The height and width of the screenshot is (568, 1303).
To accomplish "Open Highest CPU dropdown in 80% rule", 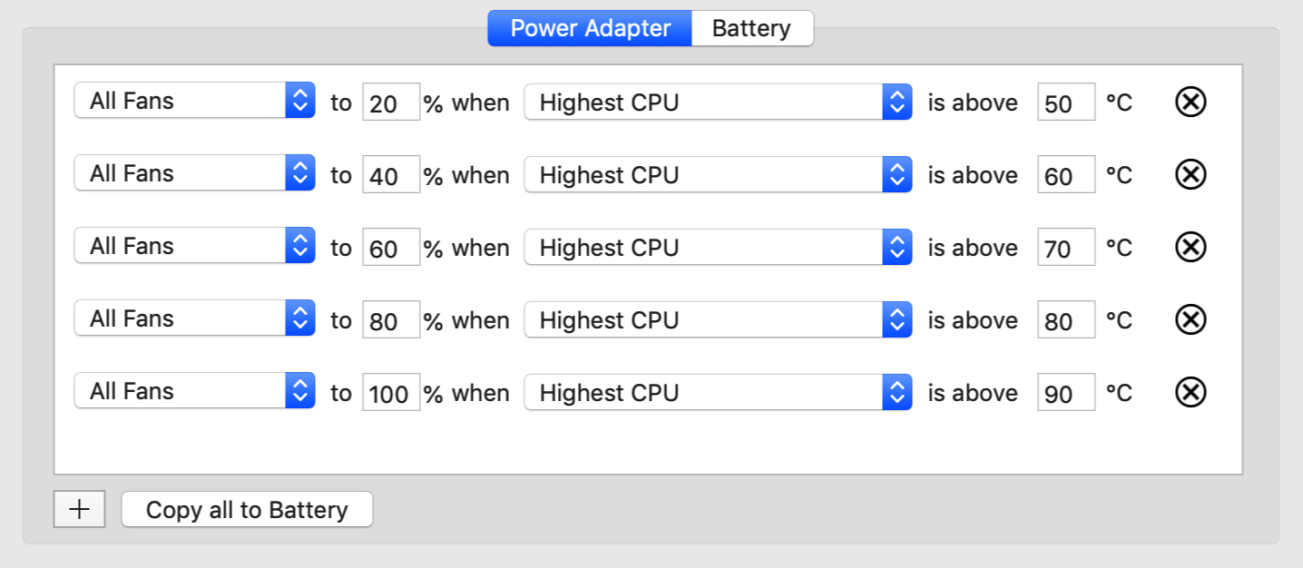I will [x=717, y=319].
